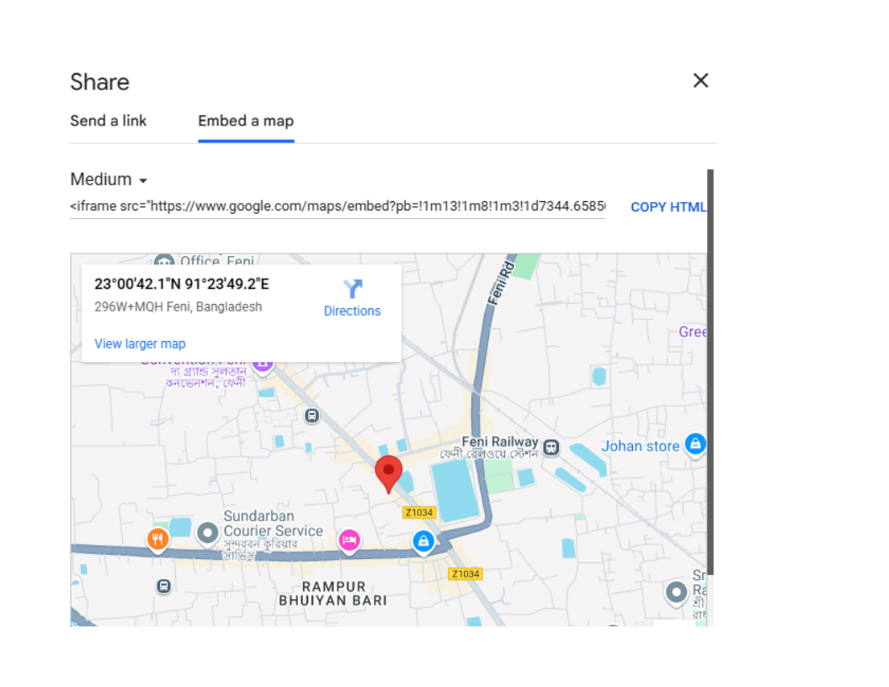Click the Feni Railway place label
The height and width of the screenshot is (687, 889).
pyautogui.click(x=500, y=442)
